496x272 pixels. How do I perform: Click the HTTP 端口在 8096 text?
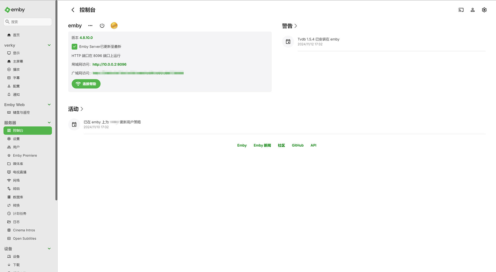tap(96, 56)
